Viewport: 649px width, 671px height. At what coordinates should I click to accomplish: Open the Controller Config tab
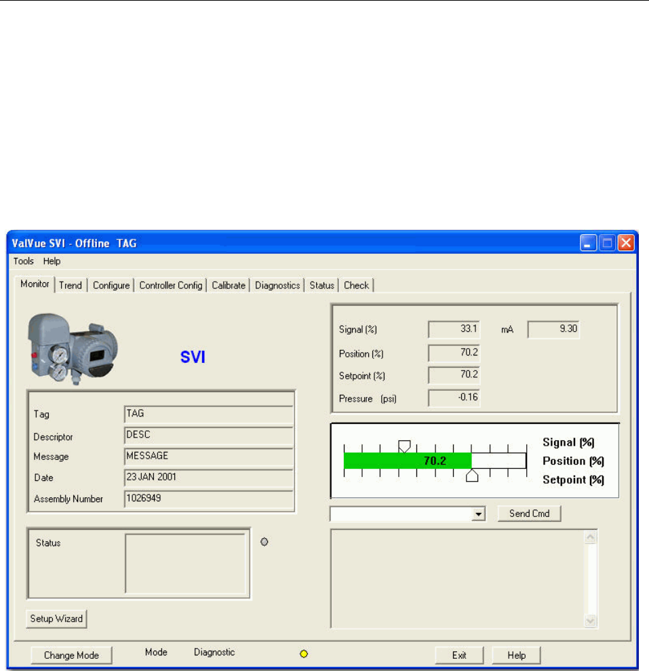(x=171, y=286)
